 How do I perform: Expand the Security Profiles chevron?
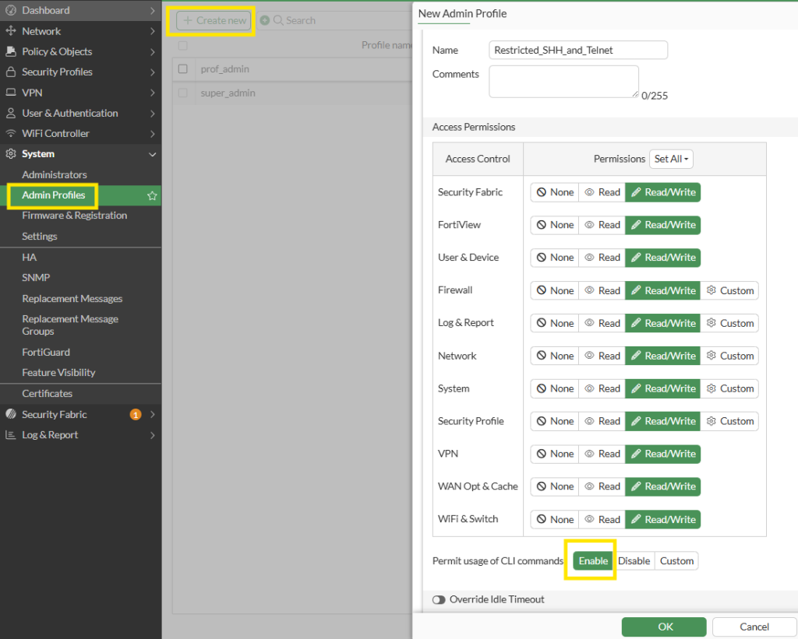[152, 72]
